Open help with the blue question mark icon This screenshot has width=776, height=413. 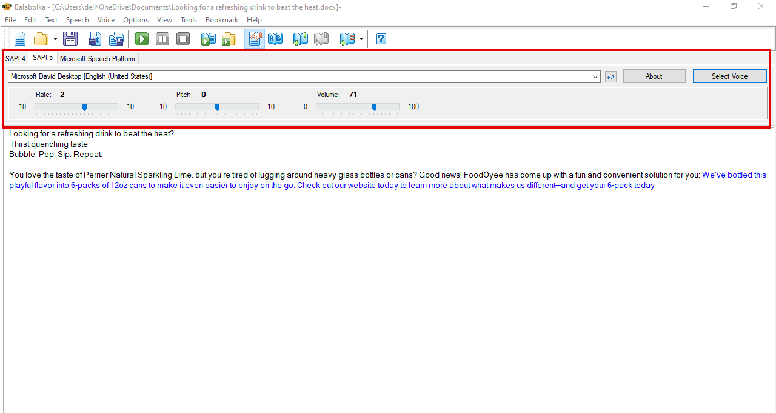[381, 39]
